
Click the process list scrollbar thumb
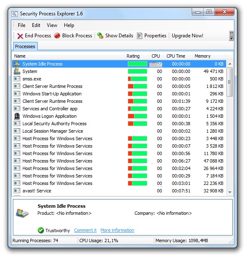(229, 82)
